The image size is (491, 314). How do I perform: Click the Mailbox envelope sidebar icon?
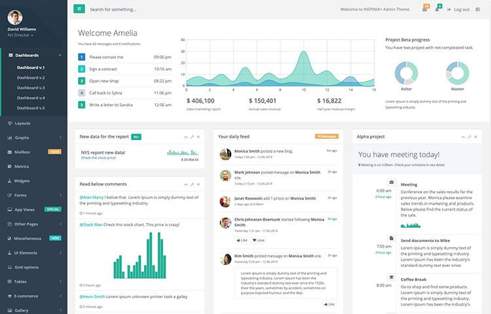pyautogui.click(x=10, y=152)
